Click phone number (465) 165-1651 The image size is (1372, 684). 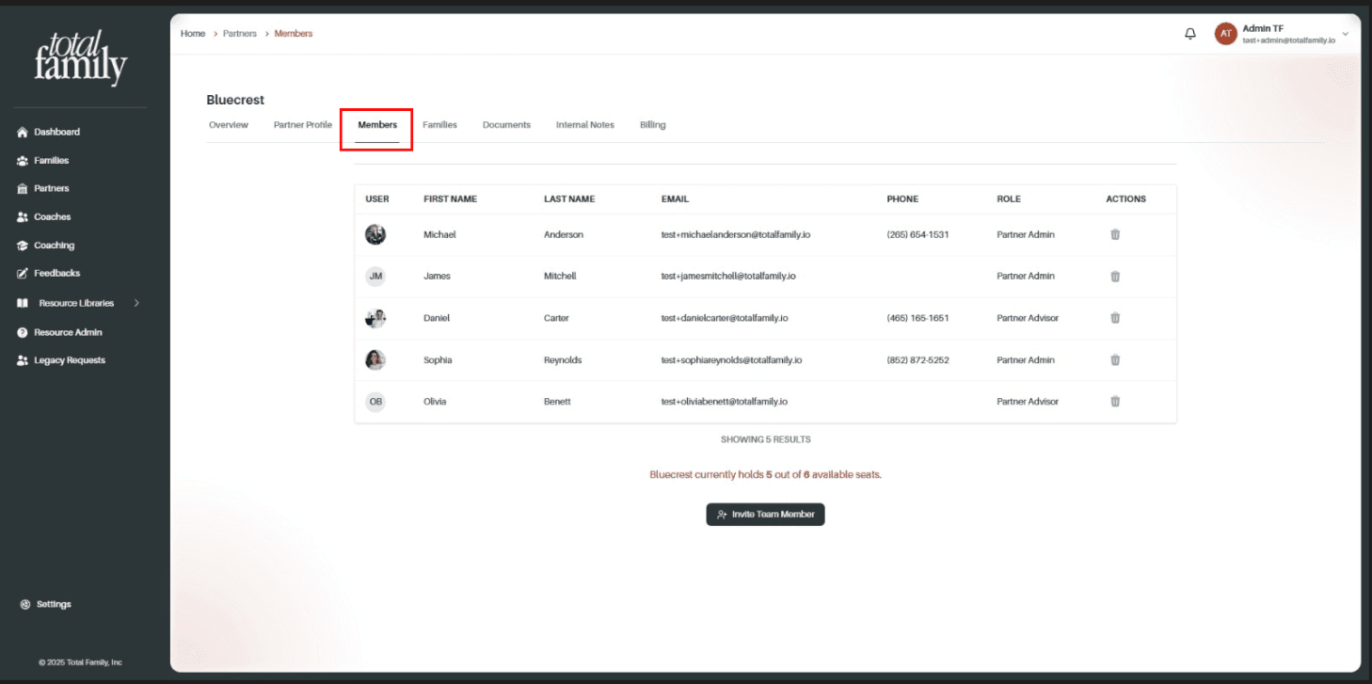(917, 318)
